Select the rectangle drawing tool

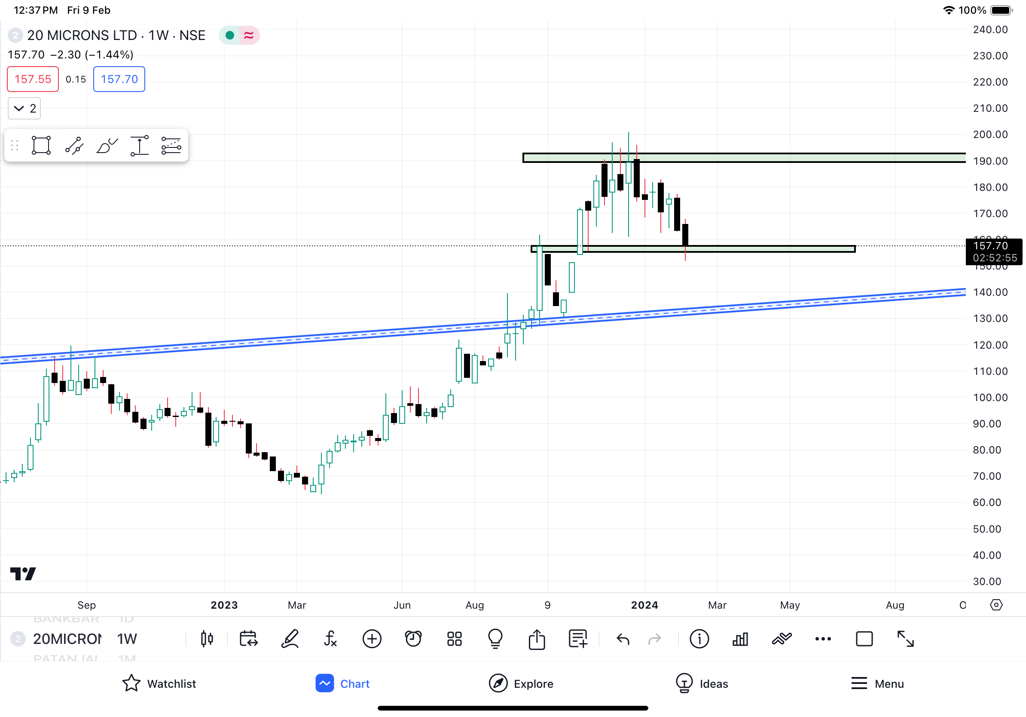[41, 145]
